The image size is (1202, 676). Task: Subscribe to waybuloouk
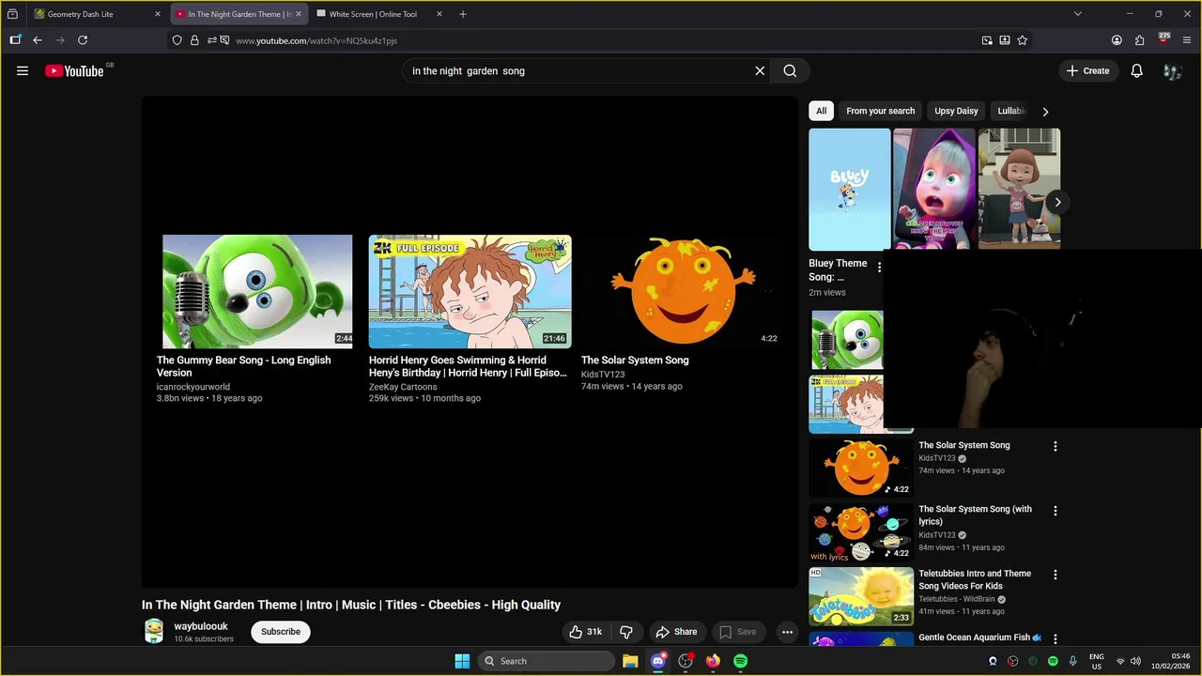click(x=281, y=632)
